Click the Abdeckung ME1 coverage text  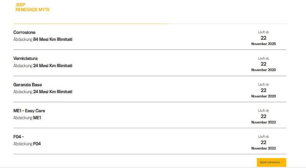27,118
